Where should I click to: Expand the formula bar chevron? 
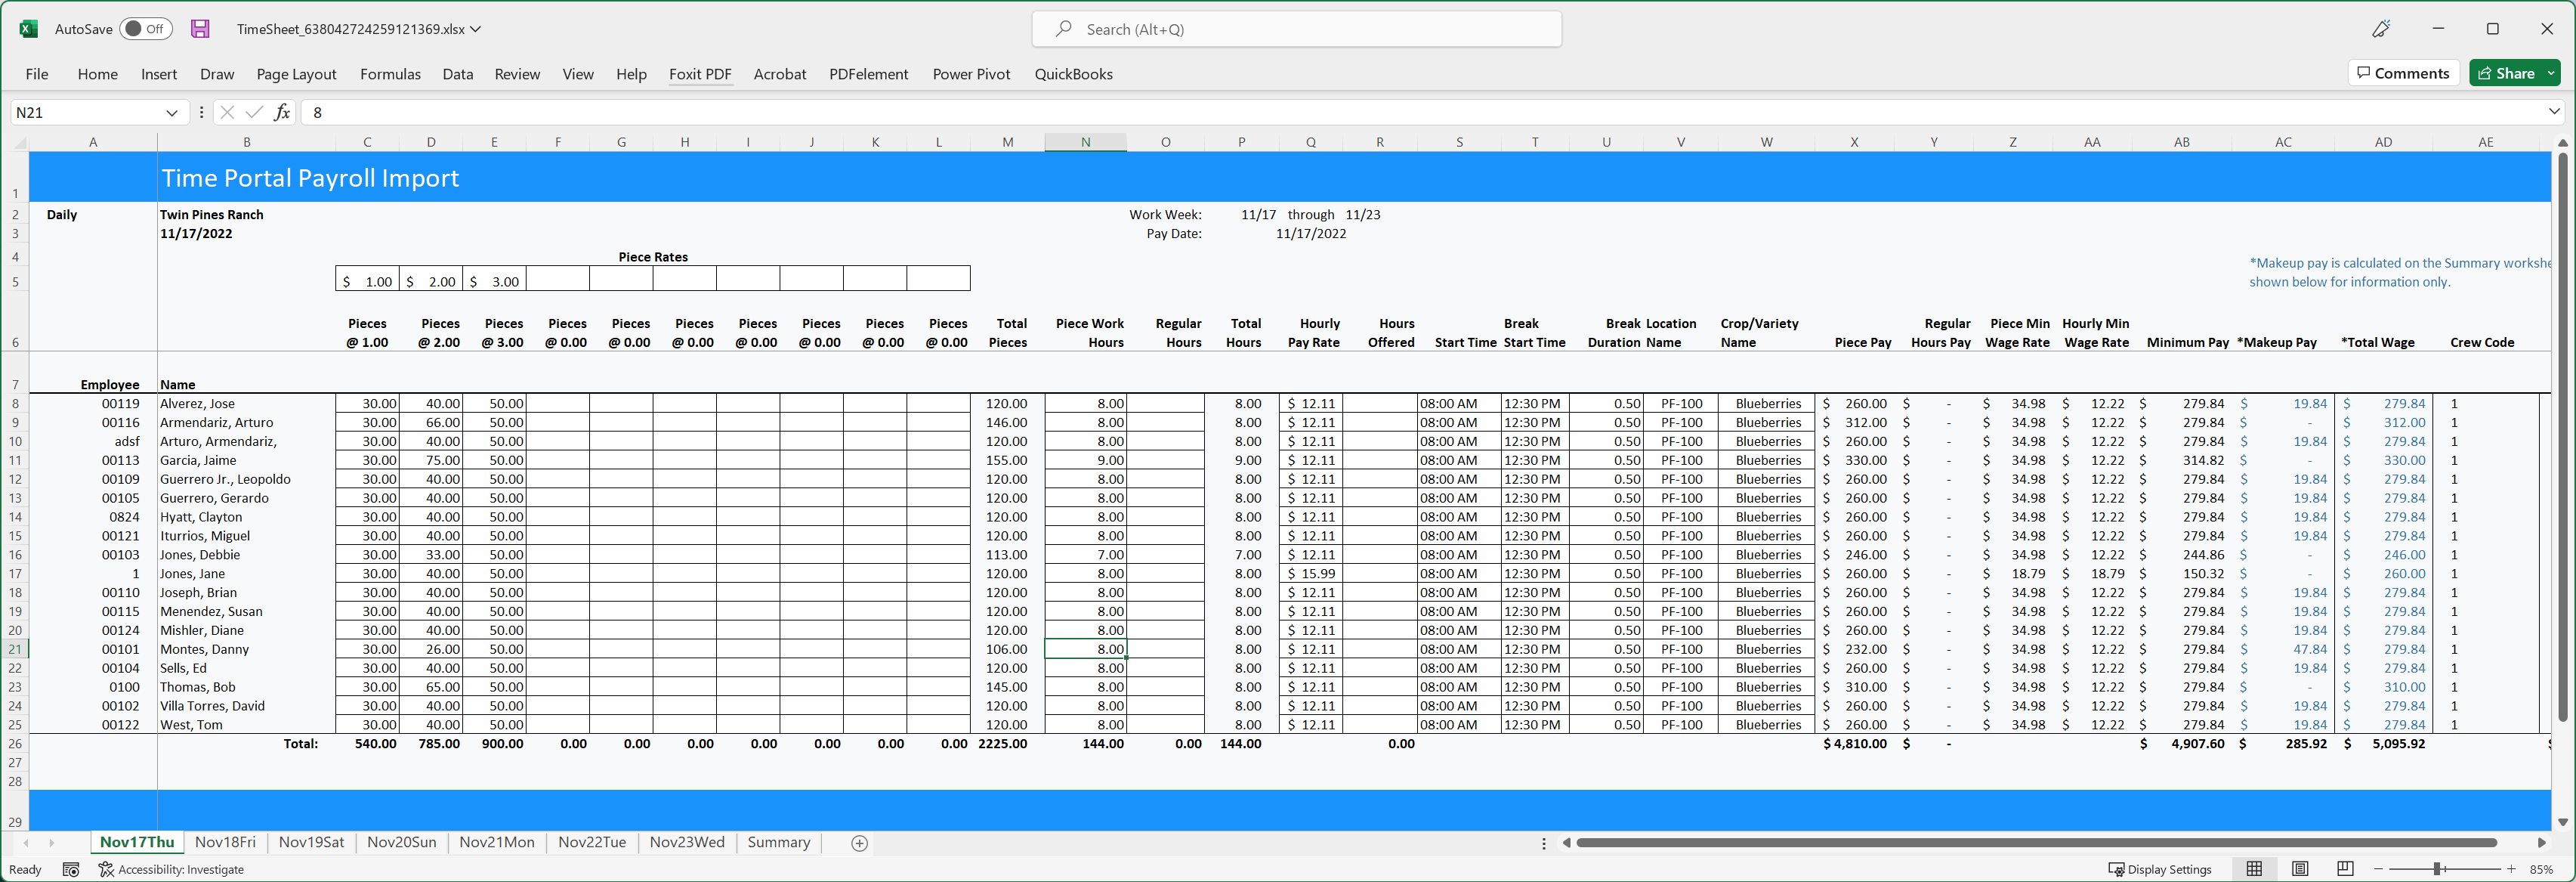click(2554, 112)
